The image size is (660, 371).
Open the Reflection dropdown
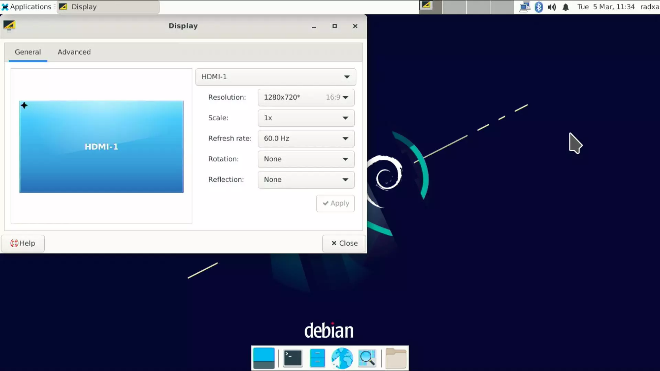(x=306, y=180)
